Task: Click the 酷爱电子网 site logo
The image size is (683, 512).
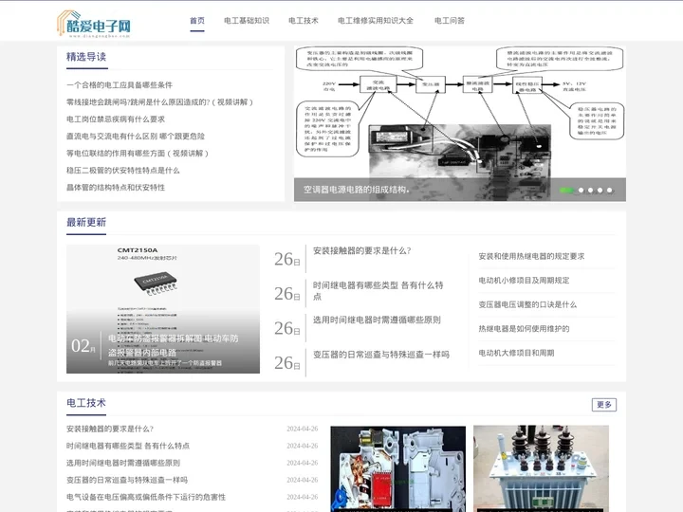Action: [x=94, y=24]
